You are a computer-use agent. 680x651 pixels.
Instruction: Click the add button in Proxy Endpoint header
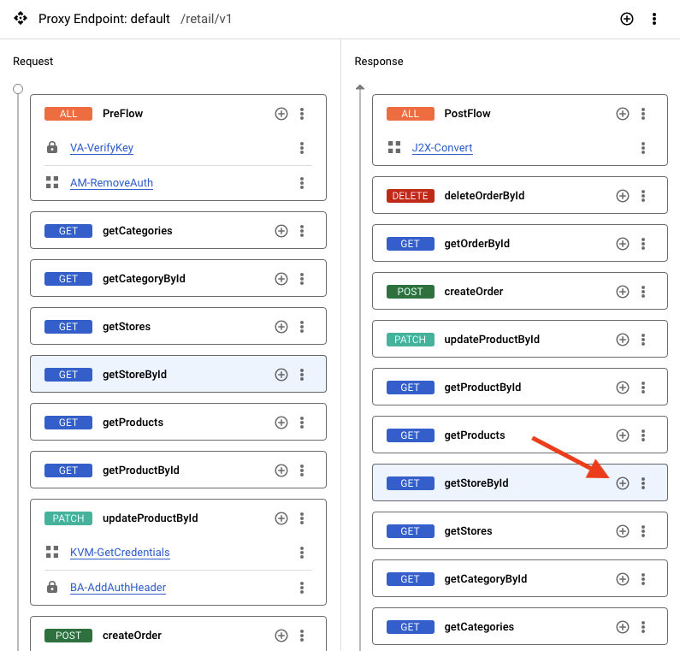pos(627,19)
